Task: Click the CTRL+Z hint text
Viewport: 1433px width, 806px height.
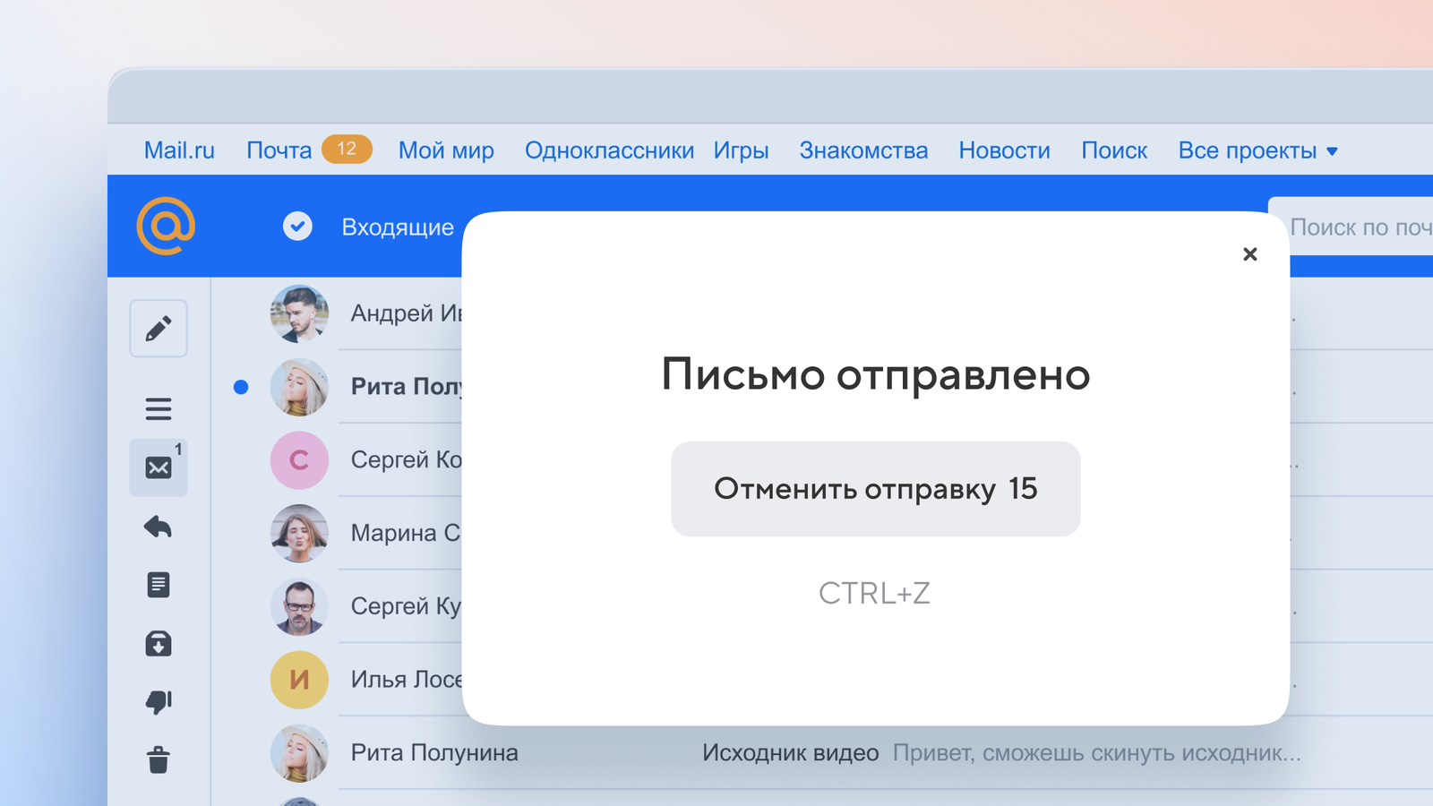Action: click(x=875, y=593)
